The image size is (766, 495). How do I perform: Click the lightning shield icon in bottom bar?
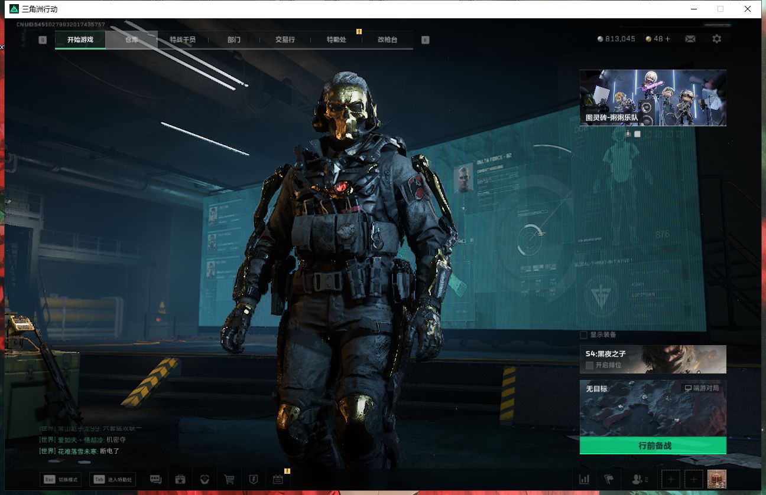point(253,480)
